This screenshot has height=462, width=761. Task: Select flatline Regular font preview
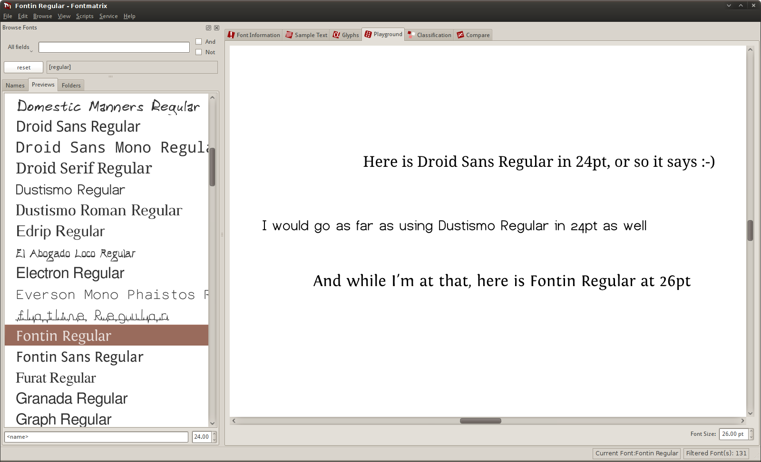[x=107, y=315]
